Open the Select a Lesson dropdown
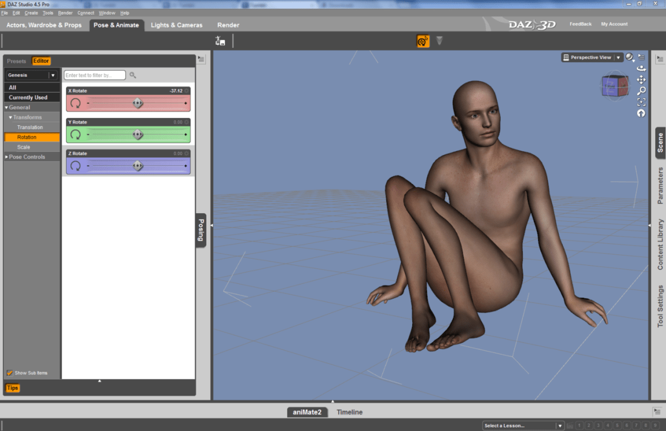The width and height of the screenshot is (666, 431). coord(559,426)
